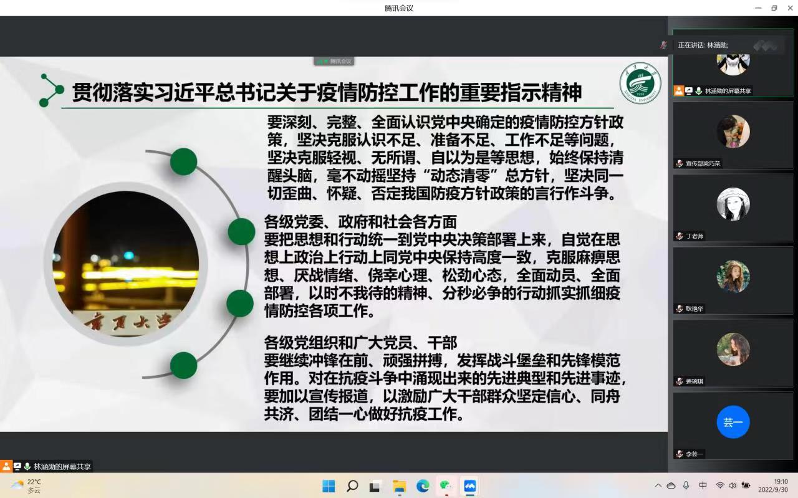
Task: Click the system tray microphone icon
Action: pos(686,486)
